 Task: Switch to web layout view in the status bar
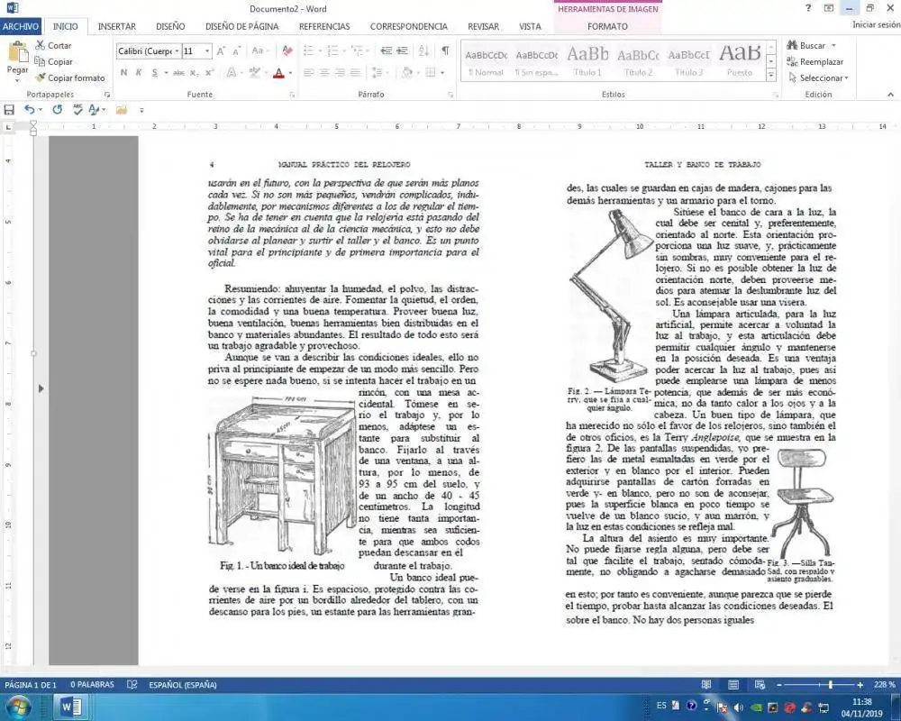[757, 685]
